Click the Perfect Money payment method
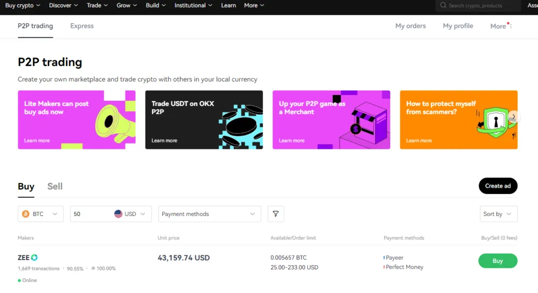 point(404,267)
